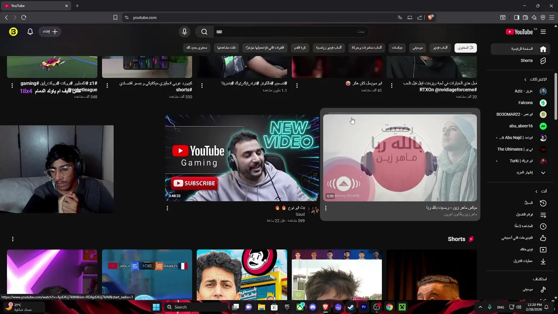Open the Windows Start menu
This screenshot has width=558, height=314.
tap(156, 307)
